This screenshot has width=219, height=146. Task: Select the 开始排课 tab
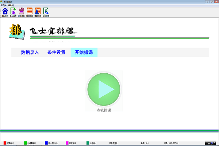pyautogui.click(x=84, y=53)
